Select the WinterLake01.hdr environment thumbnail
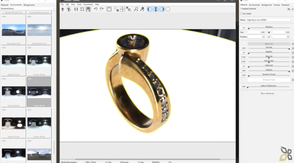Screen dimensions: 294x163 (39, 30)
